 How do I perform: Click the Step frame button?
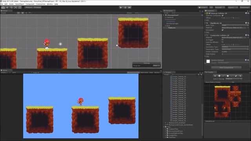(130, 7)
